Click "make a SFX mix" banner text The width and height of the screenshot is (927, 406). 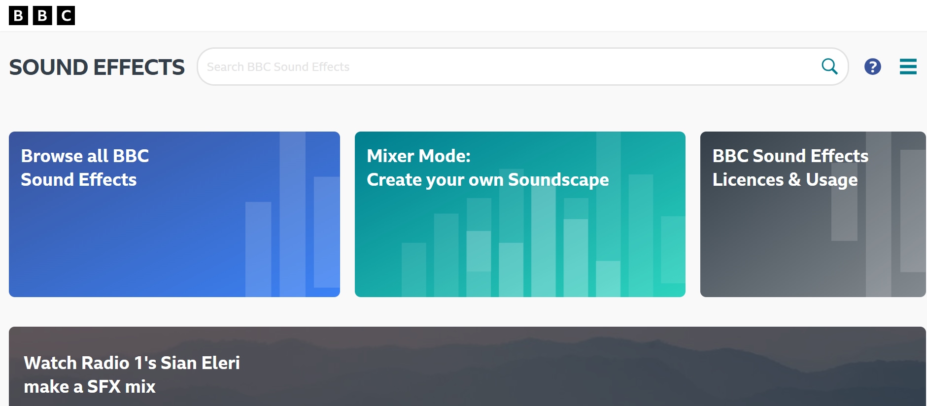(x=90, y=387)
